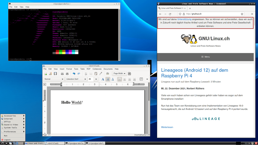Viewport: 258px width, 145px height.
Task: Toggle bold formatting in AbiWord
Action: [103, 79]
